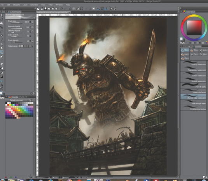This screenshot has height=181, width=208.
Task: Select the Oil paint sub tool group
Action: pyautogui.click(x=194, y=50)
